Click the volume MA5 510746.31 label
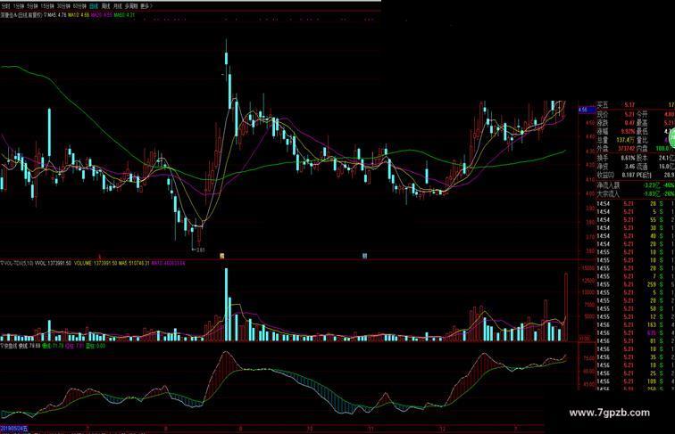The image size is (675, 434). click(x=134, y=263)
